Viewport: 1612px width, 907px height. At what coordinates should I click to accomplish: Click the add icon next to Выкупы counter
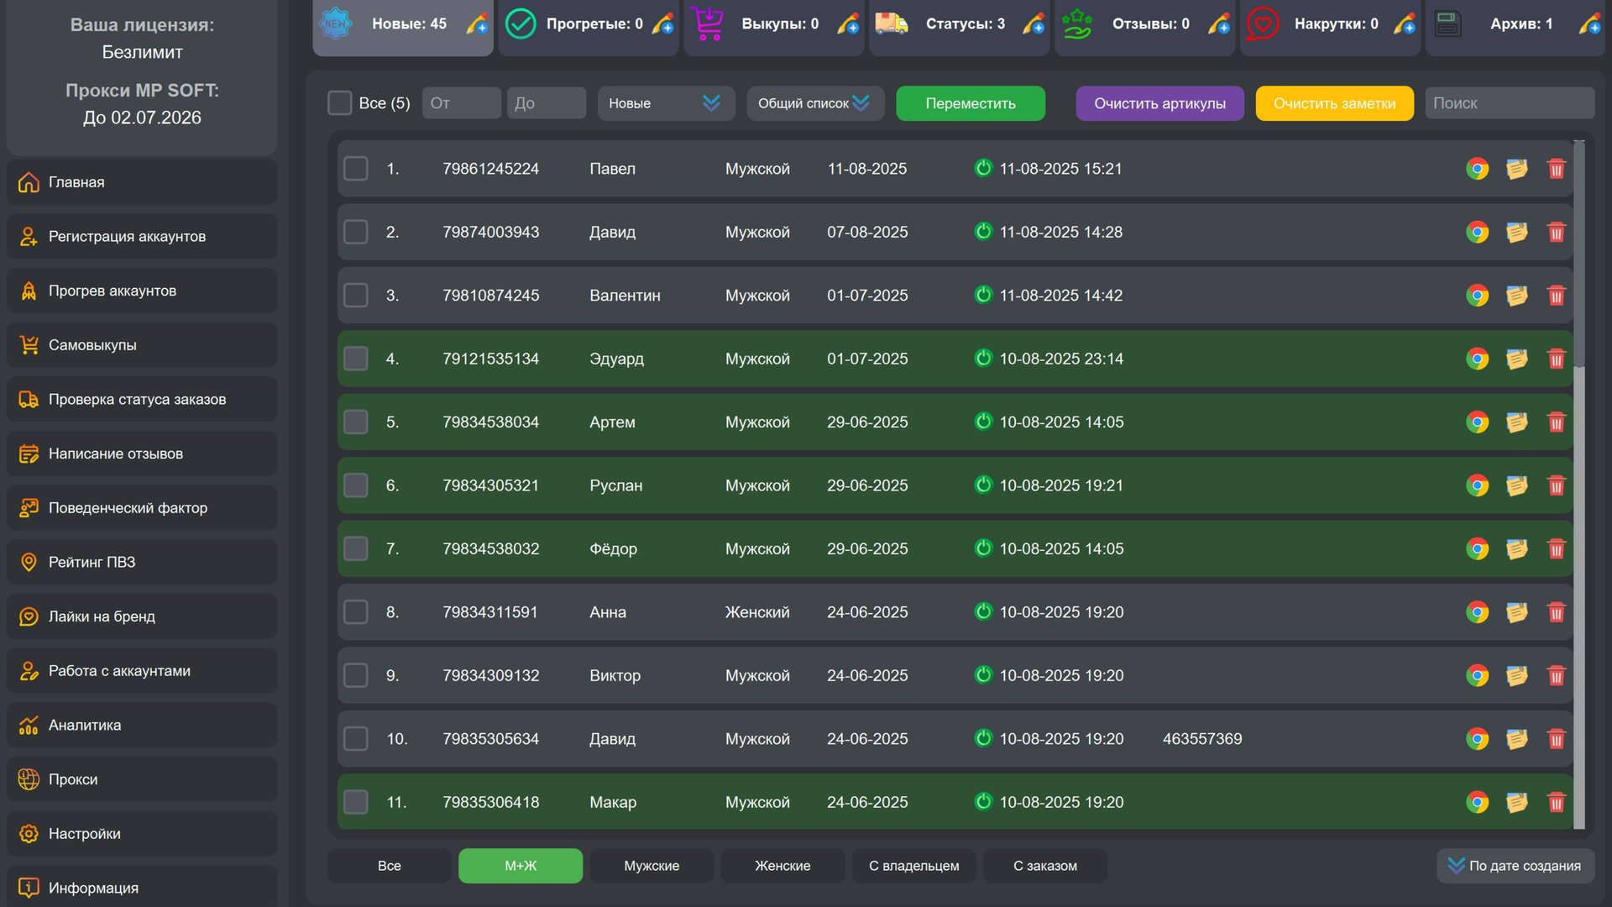[x=848, y=24]
